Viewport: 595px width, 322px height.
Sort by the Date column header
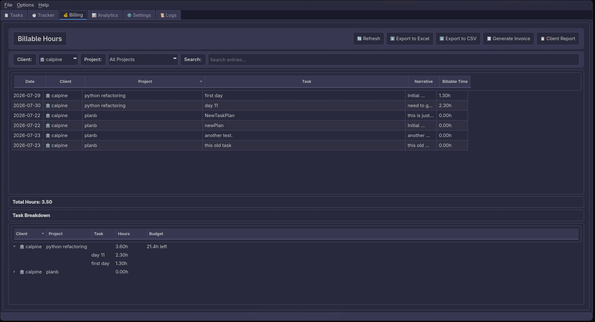[30, 82]
